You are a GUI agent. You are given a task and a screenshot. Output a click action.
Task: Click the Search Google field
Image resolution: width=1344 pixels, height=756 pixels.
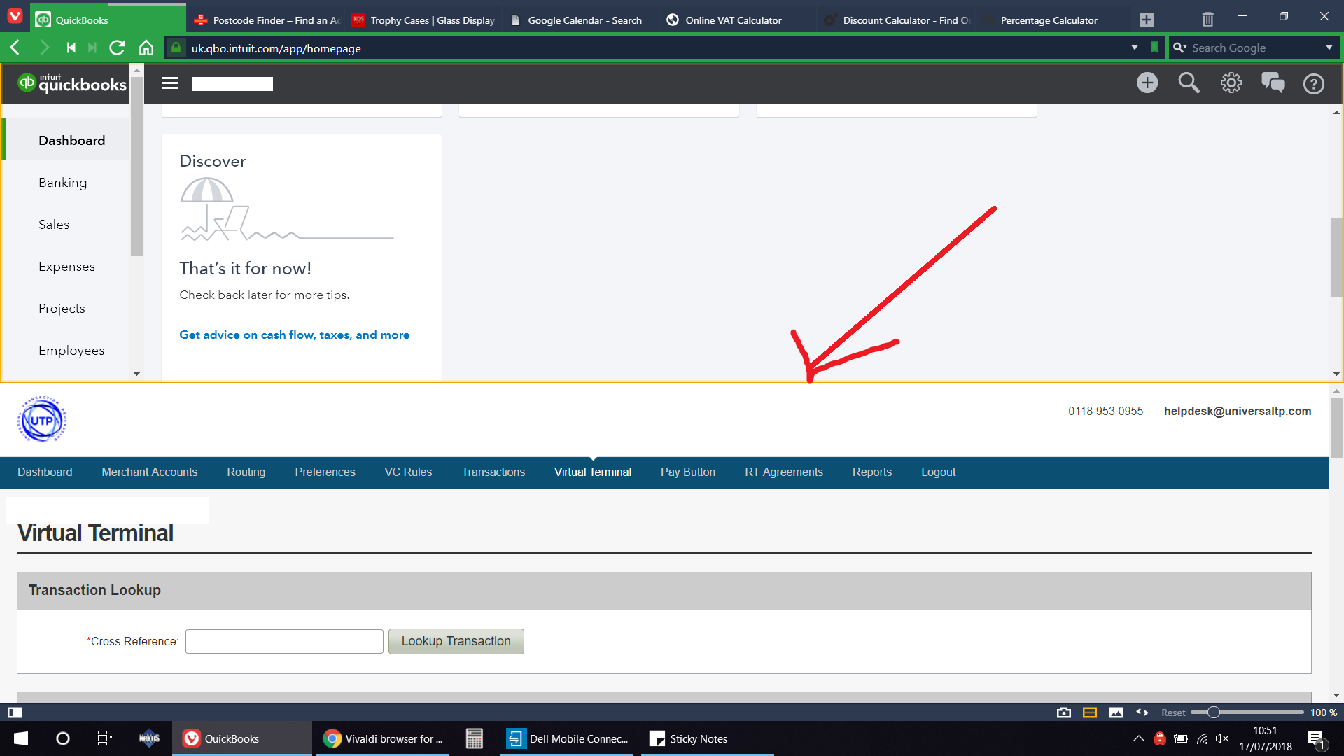[1253, 48]
